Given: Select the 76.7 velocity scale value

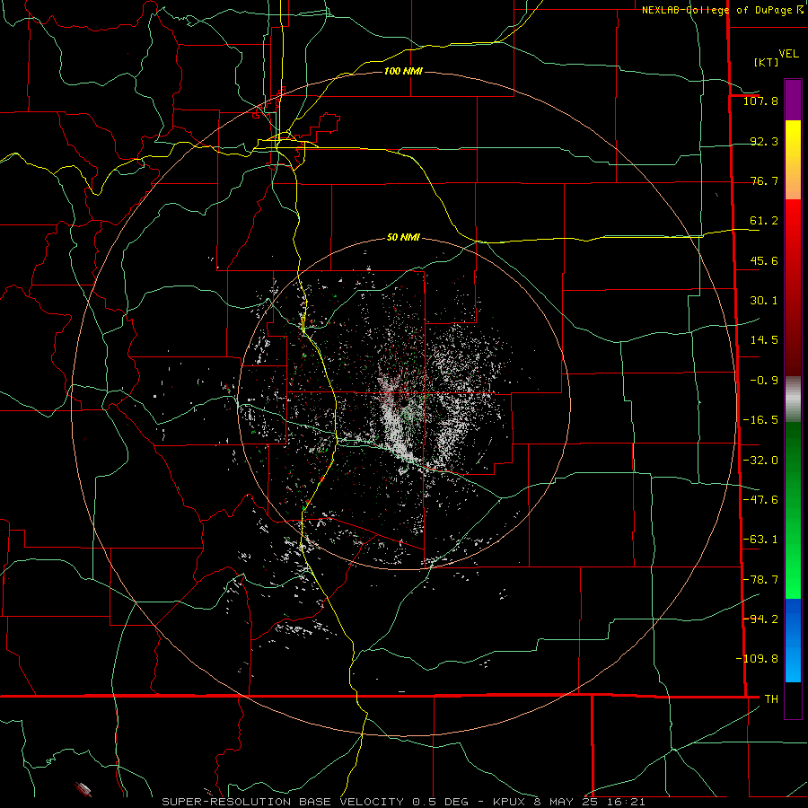Looking at the screenshot, I should (x=764, y=180).
